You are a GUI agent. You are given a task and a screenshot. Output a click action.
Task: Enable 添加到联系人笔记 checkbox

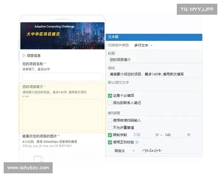point(110,103)
